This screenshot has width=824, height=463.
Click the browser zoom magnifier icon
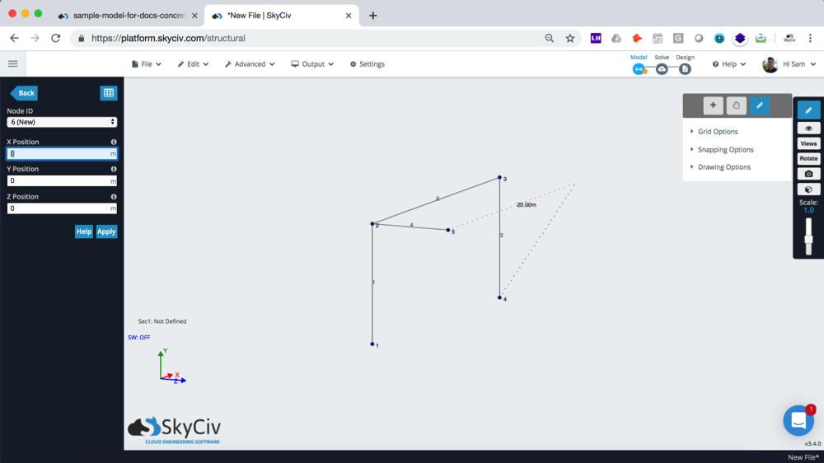coord(549,38)
